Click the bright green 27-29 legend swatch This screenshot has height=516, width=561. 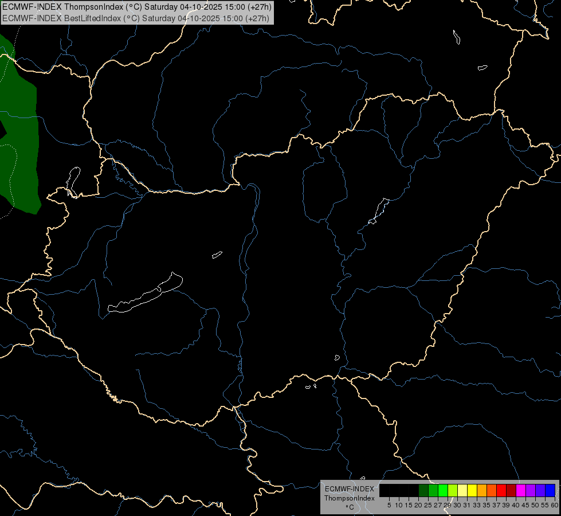click(443, 490)
